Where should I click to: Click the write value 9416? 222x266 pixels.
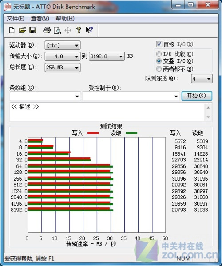(x=180, y=147)
